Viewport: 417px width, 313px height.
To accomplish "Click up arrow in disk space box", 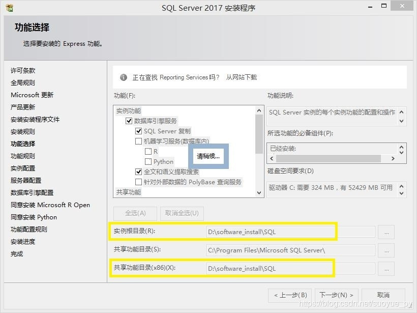I will coord(402,186).
